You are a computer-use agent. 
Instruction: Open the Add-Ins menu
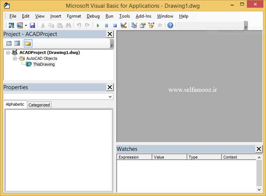(143, 16)
